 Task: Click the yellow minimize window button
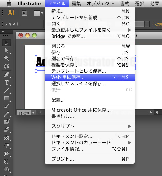coord(27,35)
